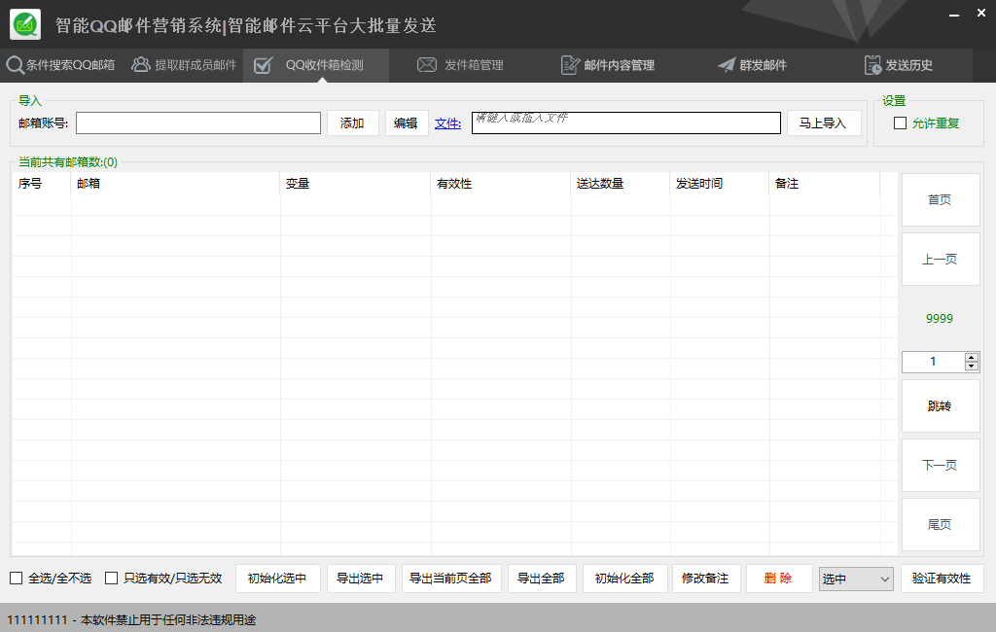Click the 备注 column header
Viewport: 996px width, 632px height.
click(x=825, y=184)
